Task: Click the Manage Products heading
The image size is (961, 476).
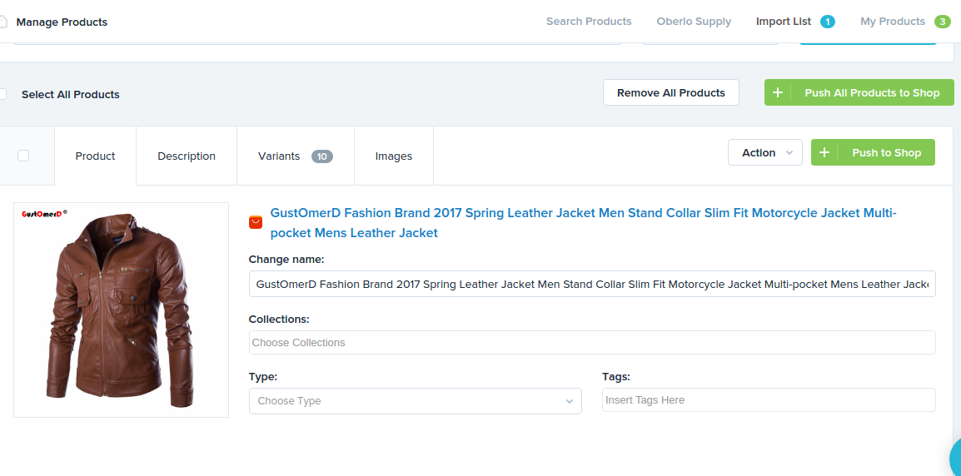Action: tap(62, 22)
